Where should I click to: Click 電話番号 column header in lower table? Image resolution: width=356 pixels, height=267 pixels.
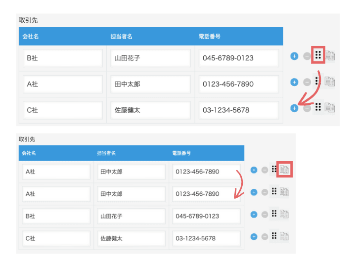181,153
